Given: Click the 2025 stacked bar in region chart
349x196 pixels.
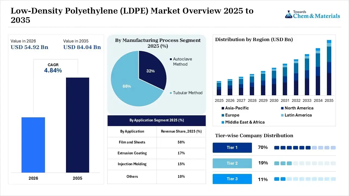Looking at the screenshot, I should (219, 88).
